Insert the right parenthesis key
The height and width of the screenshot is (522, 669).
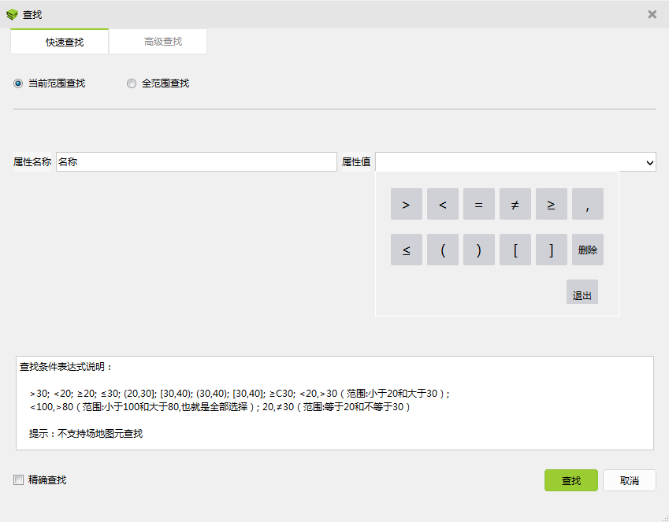tap(479, 250)
